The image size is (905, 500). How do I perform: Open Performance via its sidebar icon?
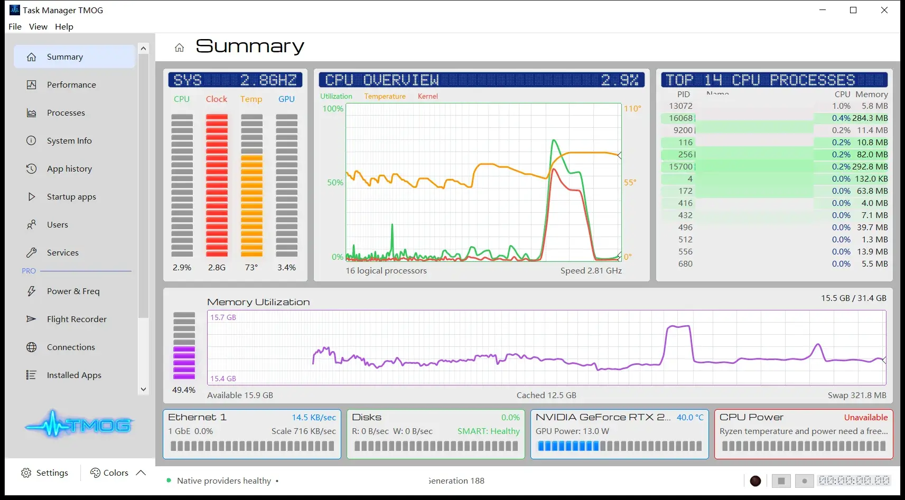coord(32,84)
